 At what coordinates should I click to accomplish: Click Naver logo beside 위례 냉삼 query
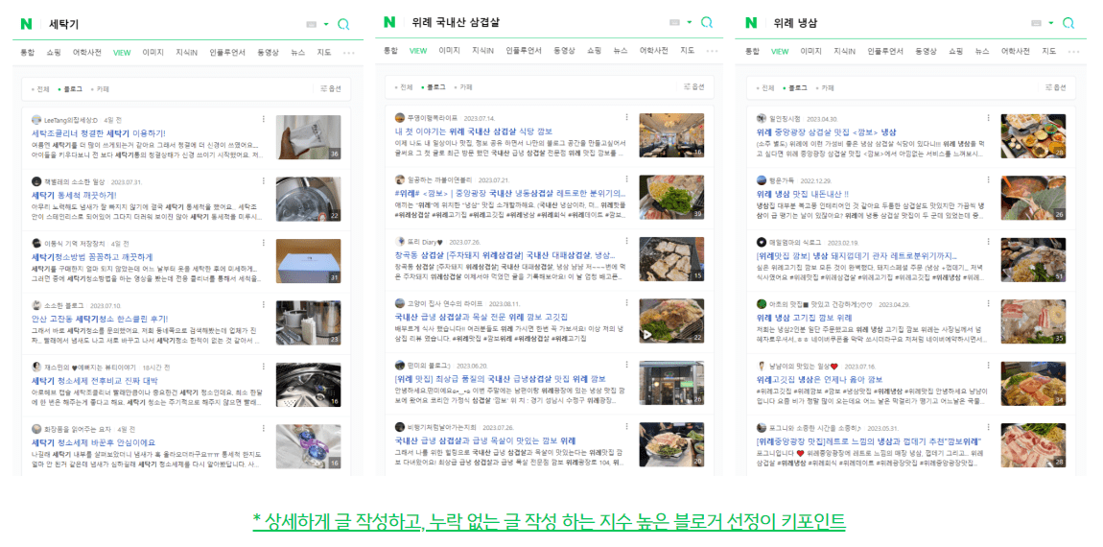(x=751, y=23)
